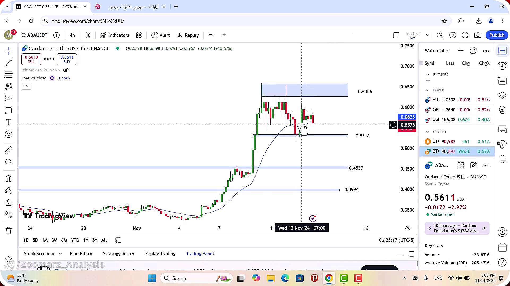510x286 pixels.
Task: Enter fullscreen chart mode
Action: 465,35
